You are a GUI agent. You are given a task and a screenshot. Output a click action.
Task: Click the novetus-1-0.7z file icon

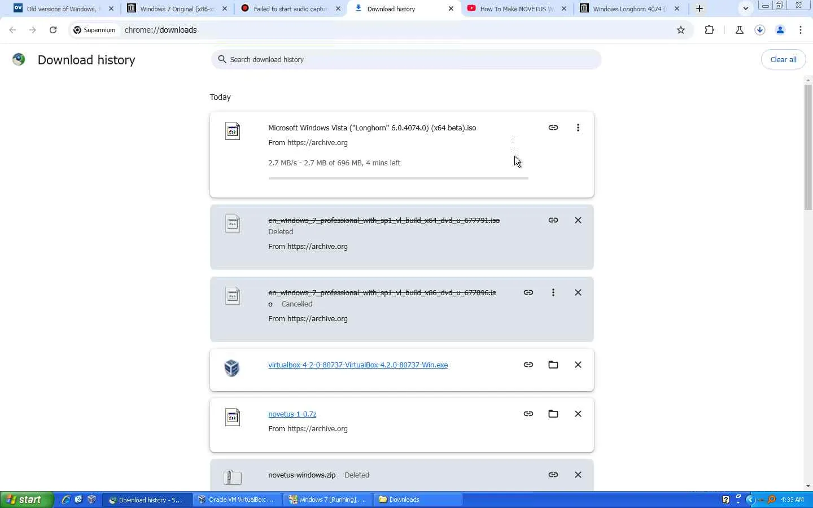[233, 417]
